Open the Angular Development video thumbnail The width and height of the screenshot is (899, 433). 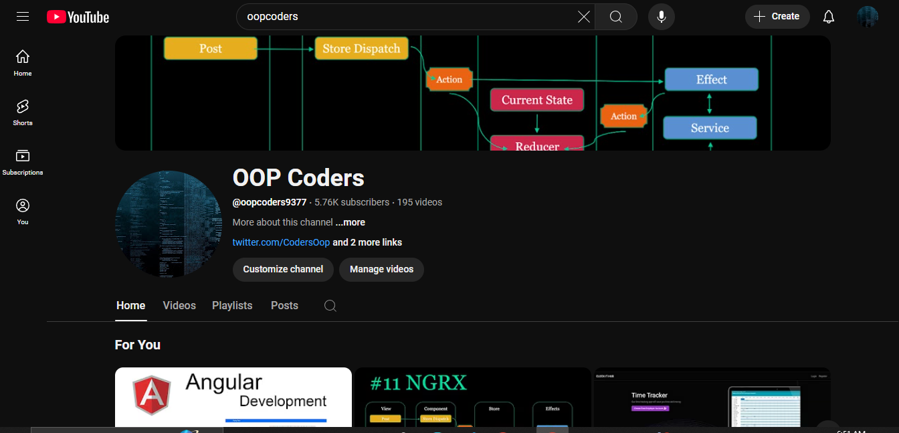[233, 397]
